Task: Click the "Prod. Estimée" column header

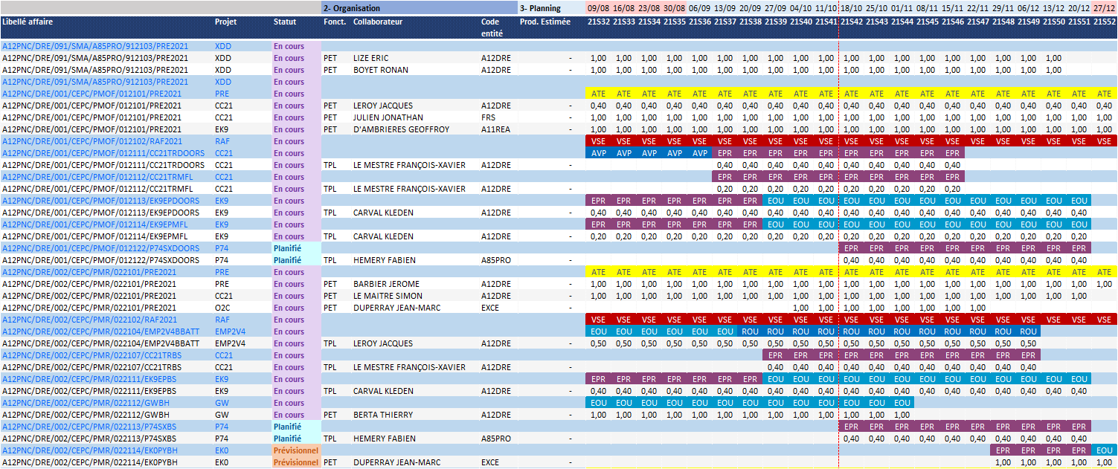Action: pyautogui.click(x=544, y=22)
